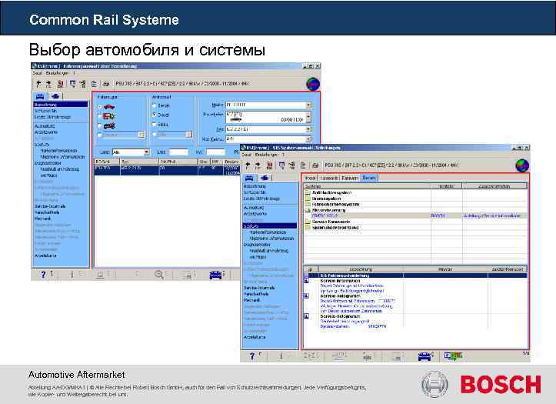The width and height of the screenshot is (556, 404).
Task: Select highlighted blue EDC entry under Motorsteuerung
Action: coord(325,215)
